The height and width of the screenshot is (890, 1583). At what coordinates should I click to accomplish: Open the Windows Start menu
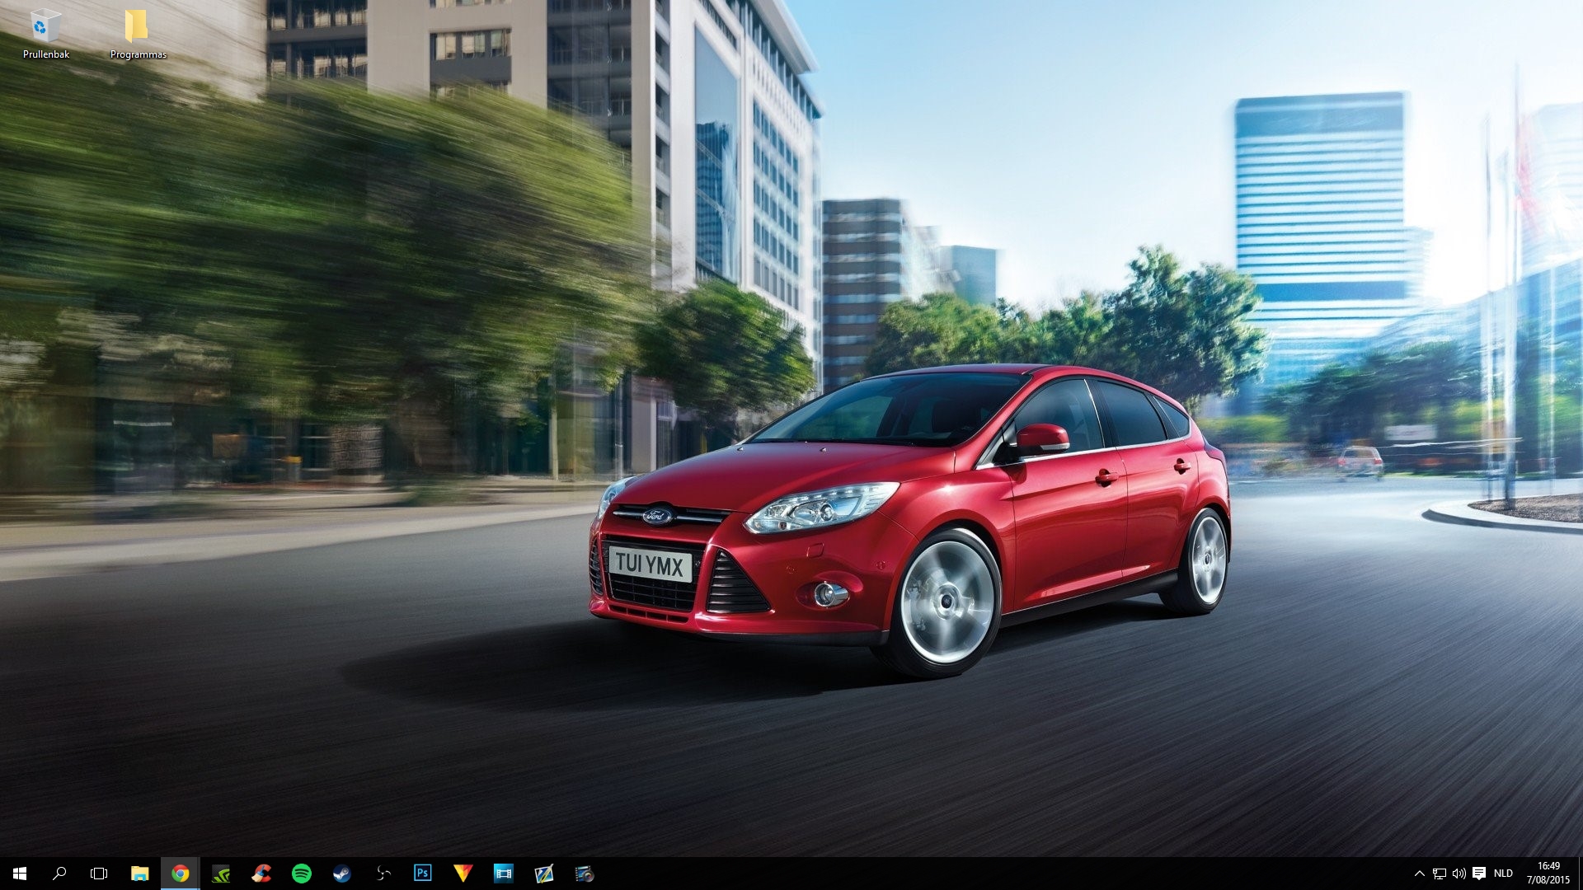pyautogui.click(x=20, y=874)
